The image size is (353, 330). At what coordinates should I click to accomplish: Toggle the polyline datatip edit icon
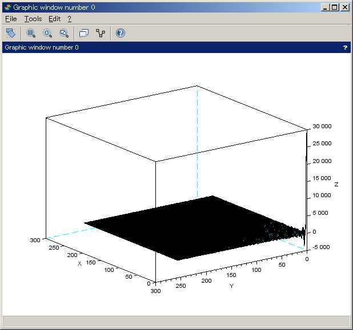click(x=101, y=33)
